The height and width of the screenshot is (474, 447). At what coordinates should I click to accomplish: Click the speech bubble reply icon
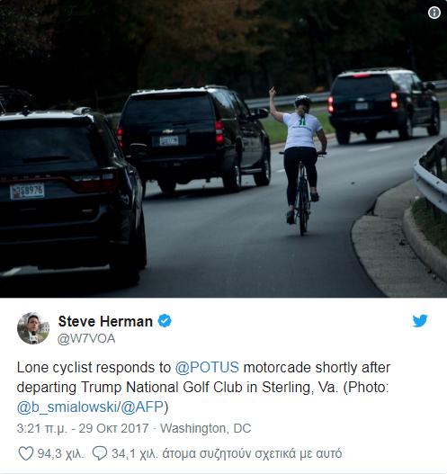[100, 453]
